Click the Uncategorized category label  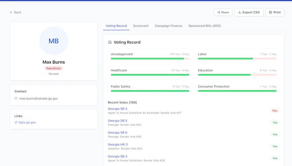click(x=122, y=54)
